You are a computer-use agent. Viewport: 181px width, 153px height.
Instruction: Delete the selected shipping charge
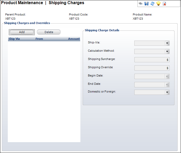click(x=49, y=32)
